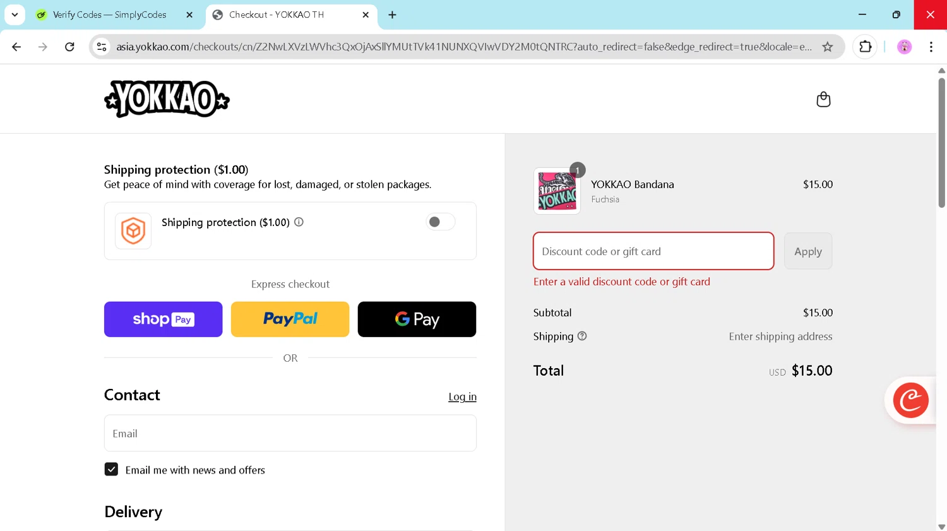The width and height of the screenshot is (947, 531).
Task: Click the YOKKAO logo
Action: coord(167,99)
